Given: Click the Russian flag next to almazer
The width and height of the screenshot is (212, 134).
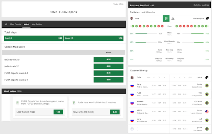Looking at the screenshot, I should (132, 103).
